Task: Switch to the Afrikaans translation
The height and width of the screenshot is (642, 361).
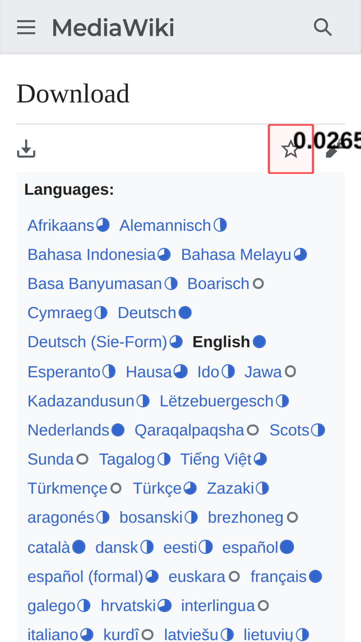Action: (61, 225)
